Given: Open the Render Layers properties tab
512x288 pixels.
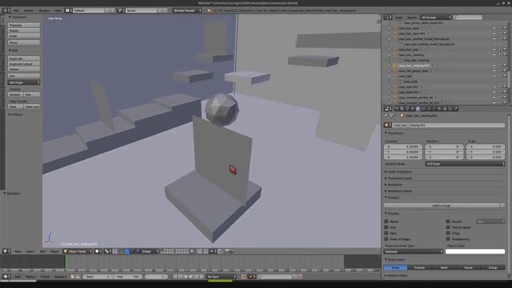Looking at the screenshot, I should click(x=402, y=109).
